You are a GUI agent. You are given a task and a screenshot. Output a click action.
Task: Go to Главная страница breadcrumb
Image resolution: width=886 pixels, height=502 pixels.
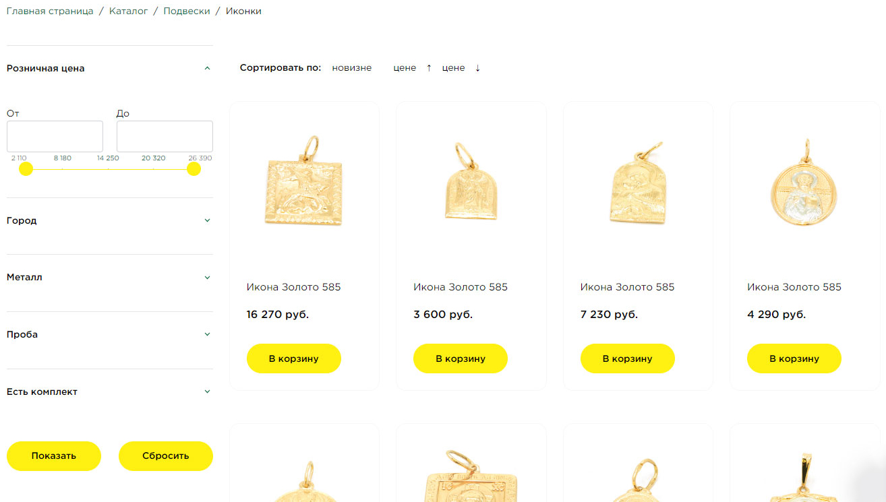[50, 11]
